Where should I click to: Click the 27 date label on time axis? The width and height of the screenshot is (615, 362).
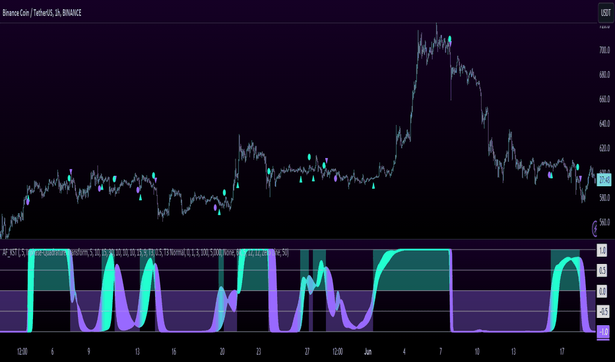tap(307, 351)
